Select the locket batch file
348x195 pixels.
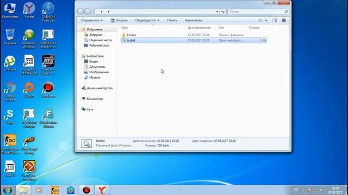click(194, 40)
